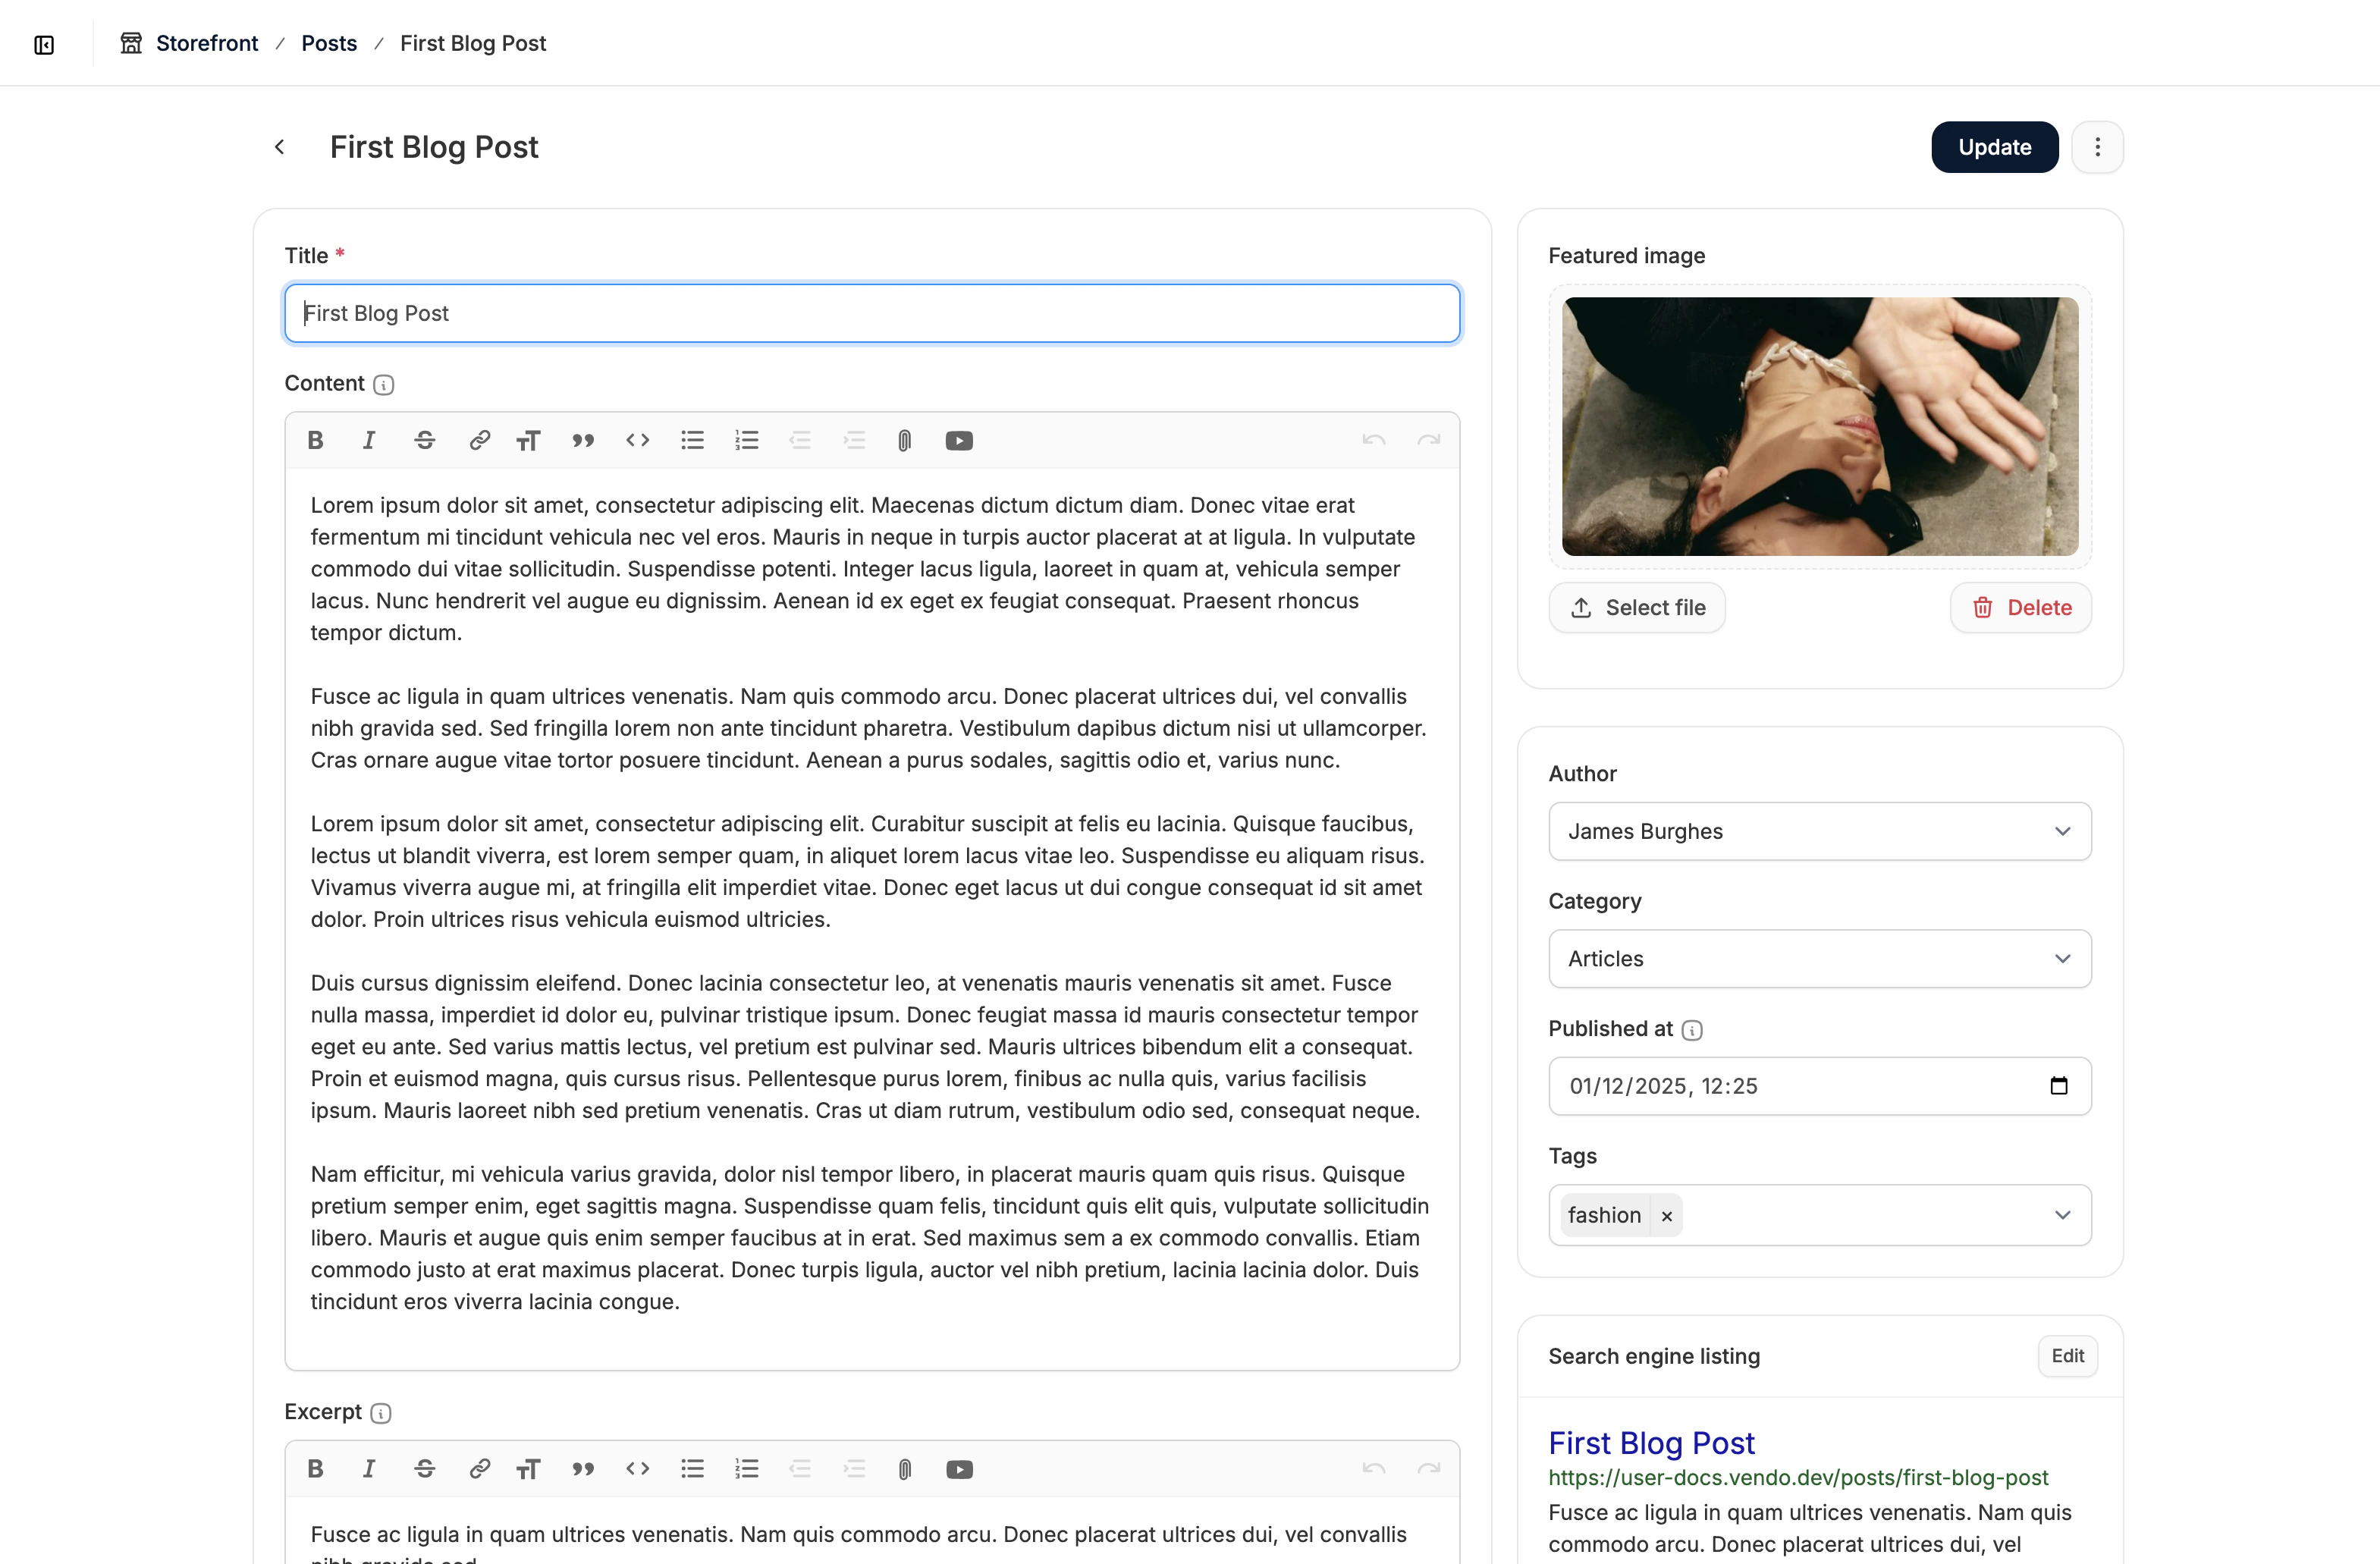Remove the fashion tag
Image resolution: width=2380 pixels, height=1564 pixels.
tap(1666, 1216)
